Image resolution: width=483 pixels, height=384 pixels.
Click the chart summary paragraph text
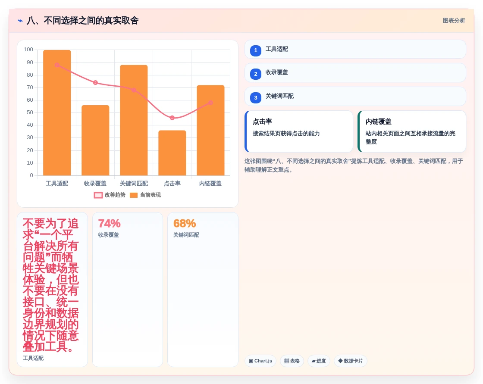tap(354, 165)
